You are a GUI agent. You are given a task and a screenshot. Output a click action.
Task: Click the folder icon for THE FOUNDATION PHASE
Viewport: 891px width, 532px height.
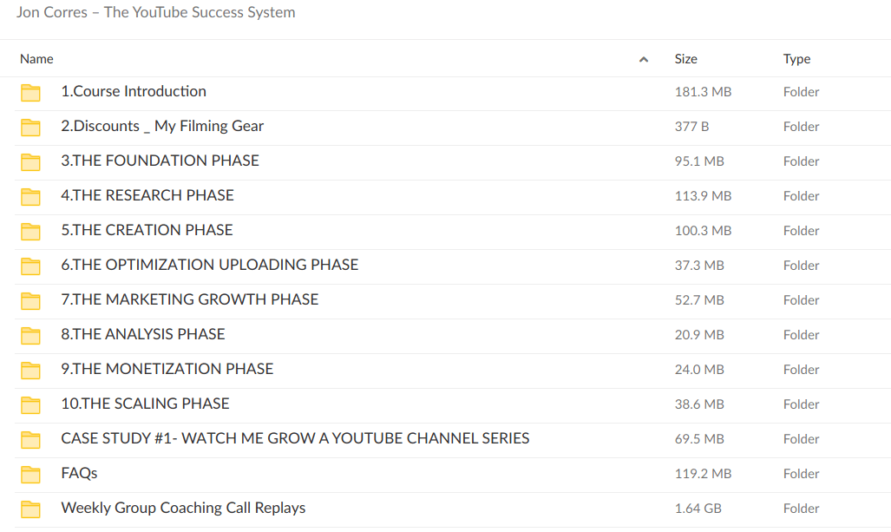point(30,161)
